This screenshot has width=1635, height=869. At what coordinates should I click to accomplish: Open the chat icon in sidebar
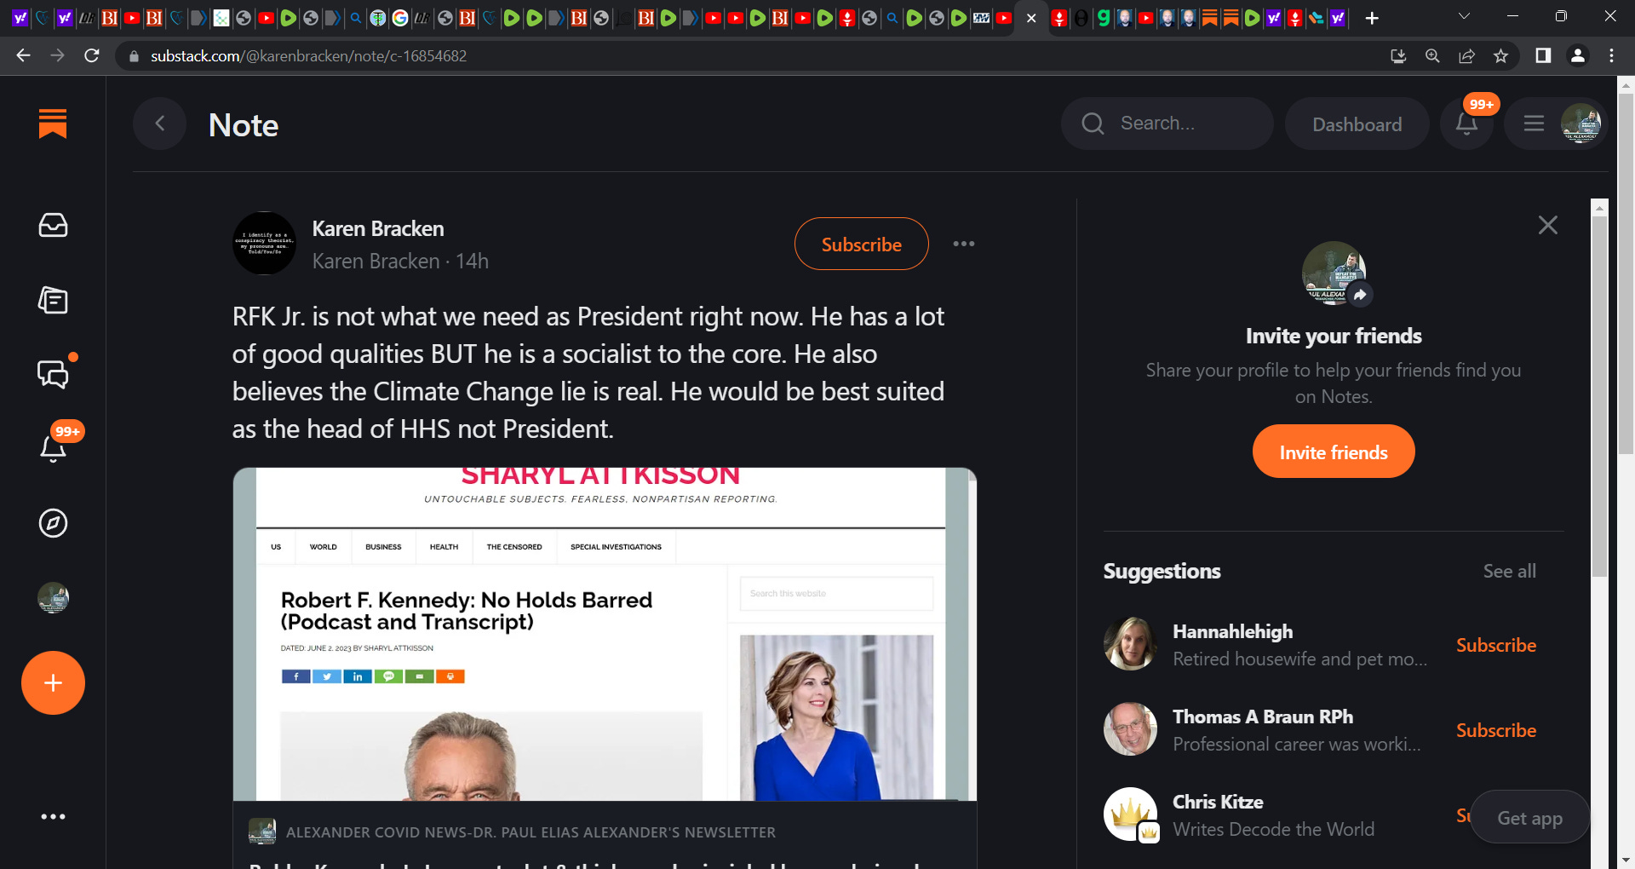point(53,374)
